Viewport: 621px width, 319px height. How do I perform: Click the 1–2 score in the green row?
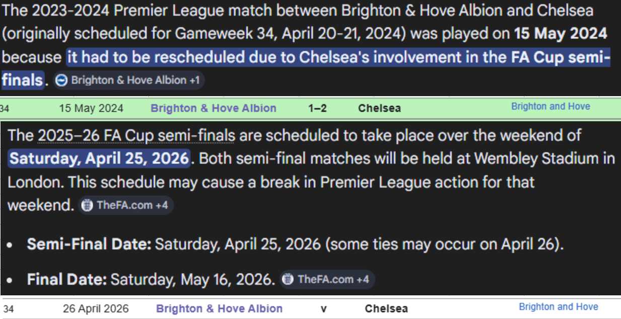(317, 108)
